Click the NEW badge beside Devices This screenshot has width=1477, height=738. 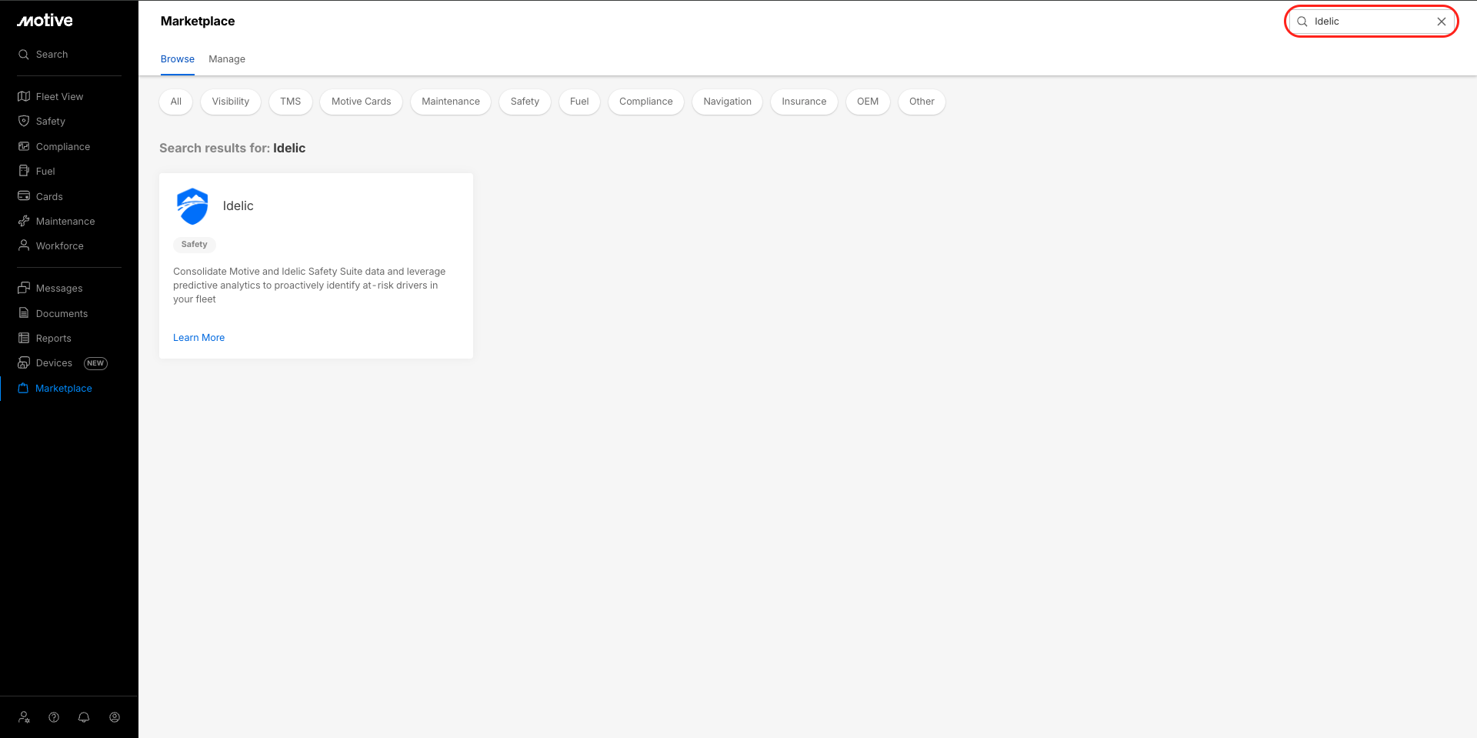tap(95, 363)
